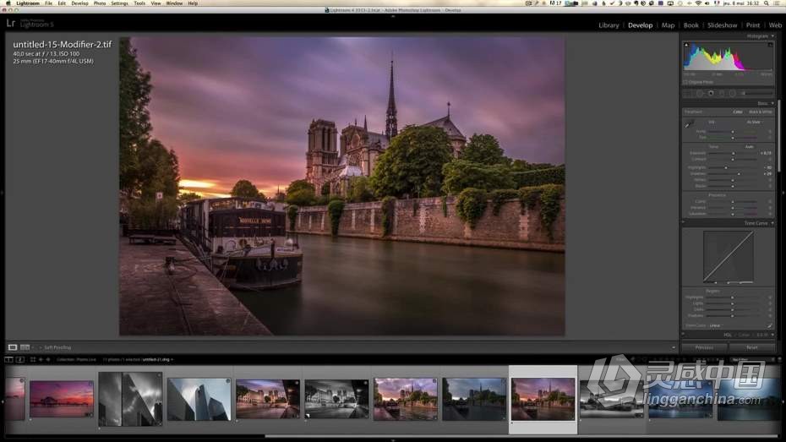Image resolution: width=786 pixels, height=442 pixels.
Task: Open the Library module
Action: (609, 25)
